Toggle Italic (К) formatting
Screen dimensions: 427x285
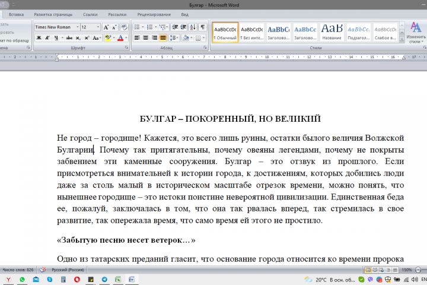coord(47,38)
